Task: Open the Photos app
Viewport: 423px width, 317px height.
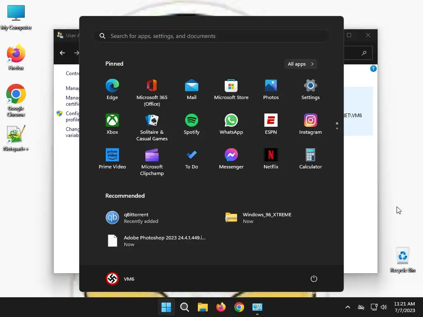Action: coord(271,90)
